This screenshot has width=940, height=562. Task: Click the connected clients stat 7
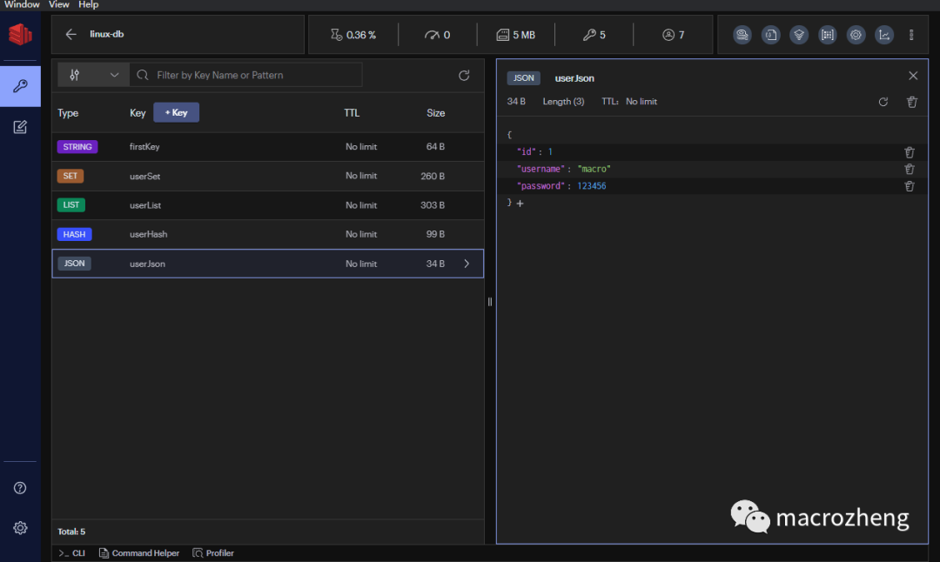coord(673,35)
